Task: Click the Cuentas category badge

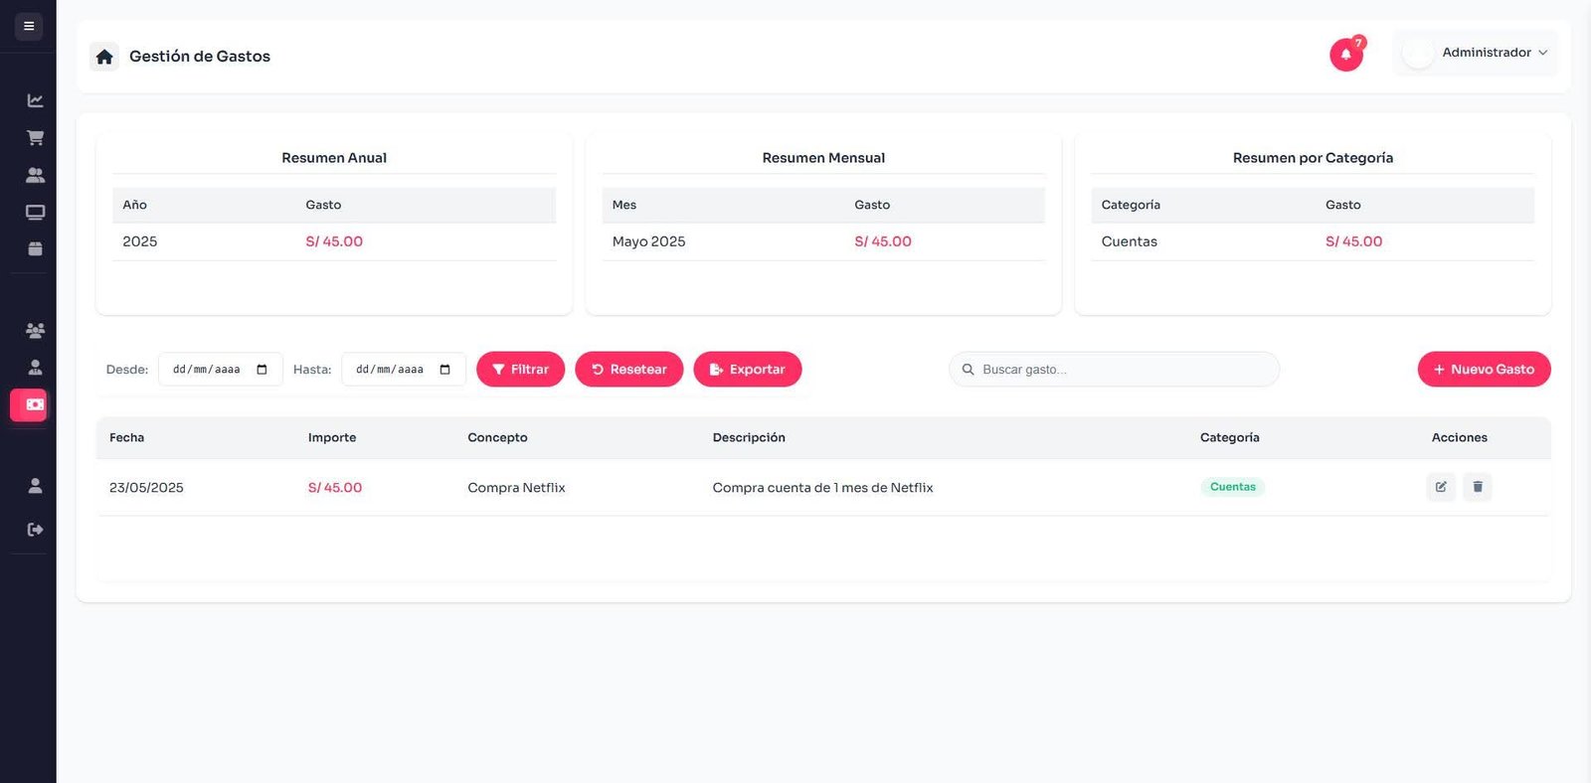Action: [x=1232, y=487]
